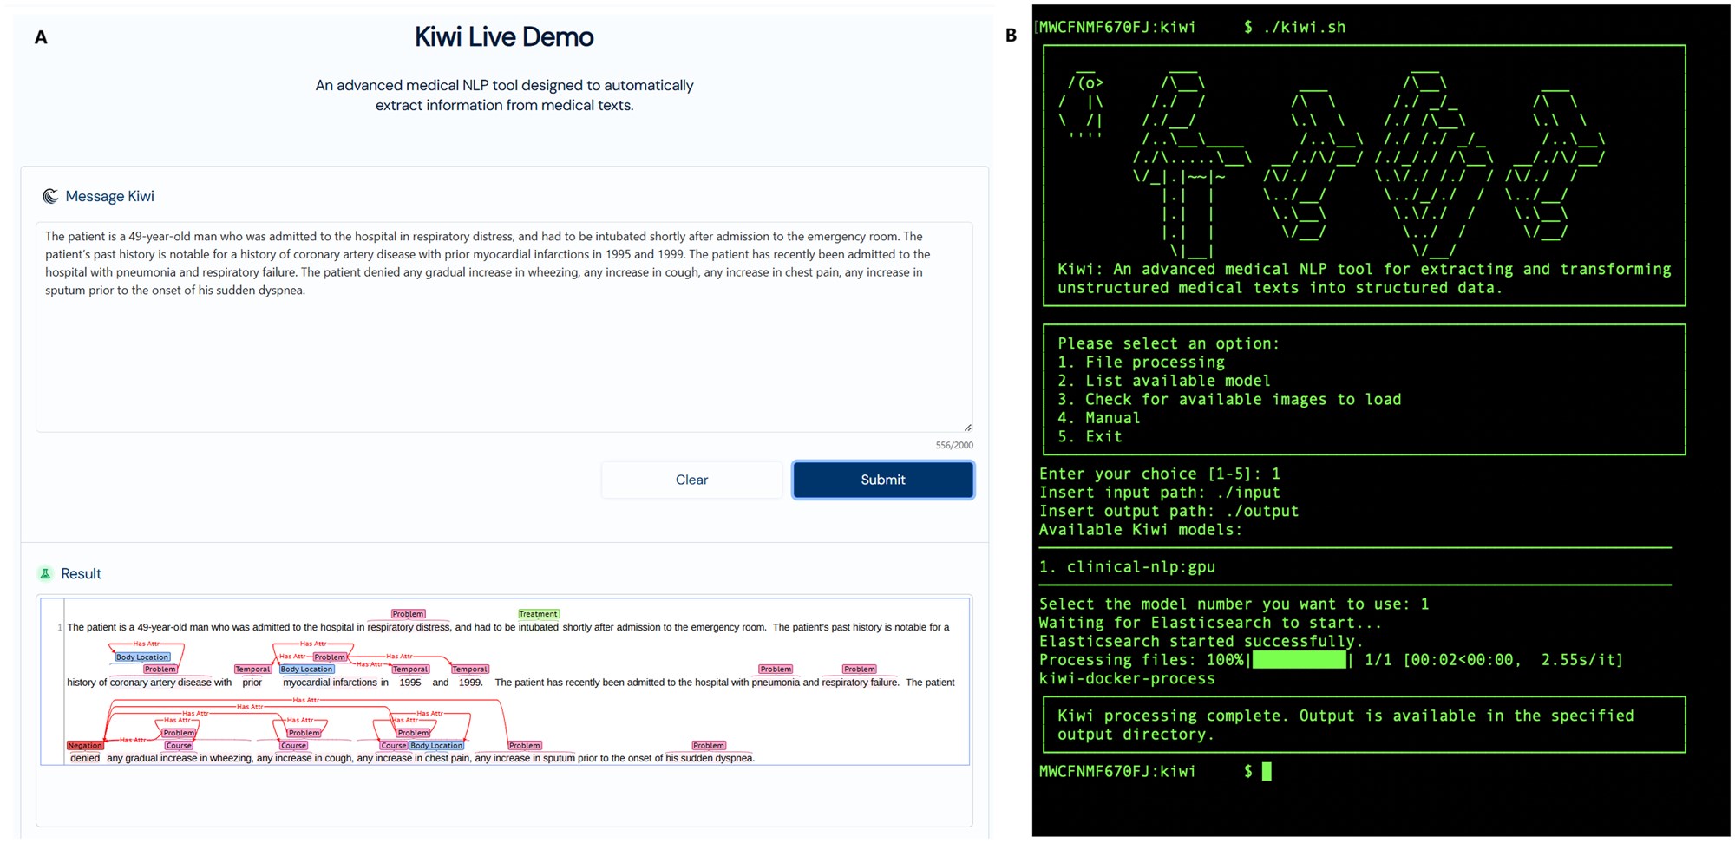Click 'kiwi-docker-process' line in terminal

[x=1127, y=678]
